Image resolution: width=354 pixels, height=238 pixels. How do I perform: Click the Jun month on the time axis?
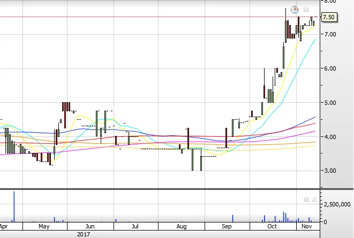click(90, 226)
